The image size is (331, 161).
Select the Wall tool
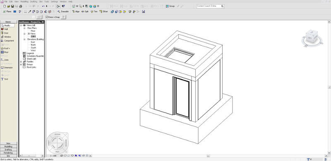point(5,29)
